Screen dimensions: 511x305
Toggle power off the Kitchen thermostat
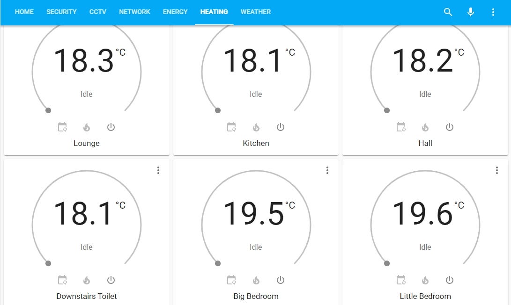(x=280, y=127)
